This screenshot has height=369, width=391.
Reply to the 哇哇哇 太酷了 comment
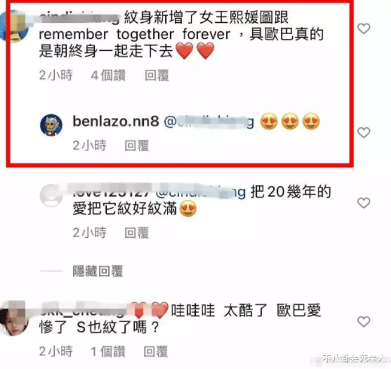156,351
